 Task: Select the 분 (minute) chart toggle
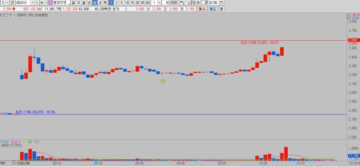pos(95,3)
